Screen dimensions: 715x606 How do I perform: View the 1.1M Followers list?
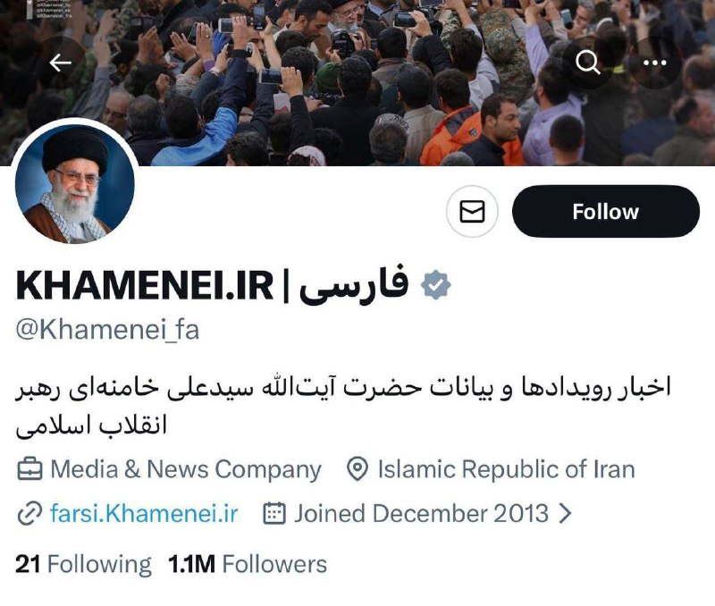point(248,564)
